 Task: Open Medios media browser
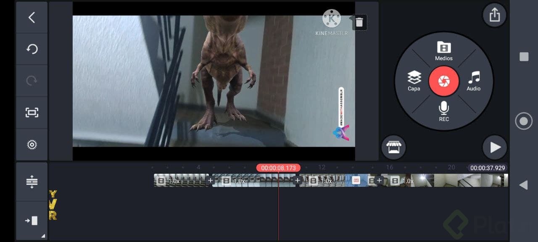point(444,51)
